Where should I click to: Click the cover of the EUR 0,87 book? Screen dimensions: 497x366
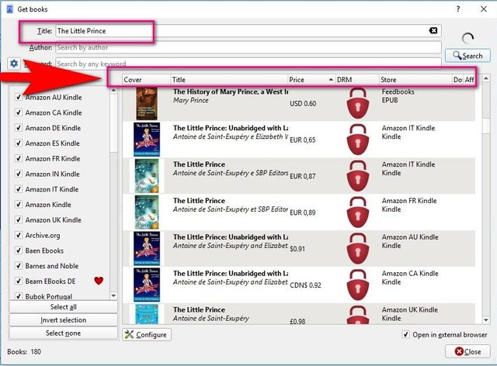point(147,176)
